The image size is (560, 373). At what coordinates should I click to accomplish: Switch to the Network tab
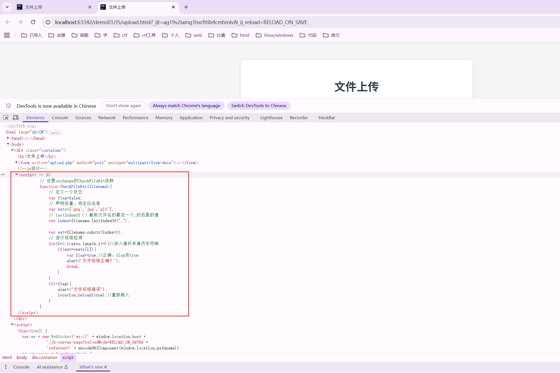(107, 118)
